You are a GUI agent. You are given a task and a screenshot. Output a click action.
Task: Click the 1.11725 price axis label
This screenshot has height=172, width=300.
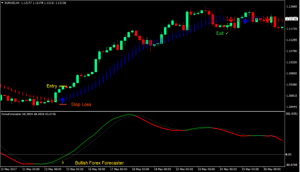292,29
